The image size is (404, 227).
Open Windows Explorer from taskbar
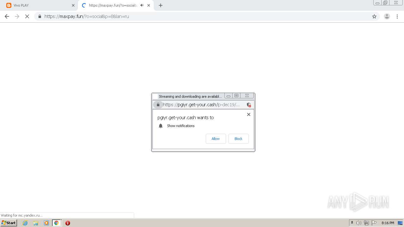tap(36, 223)
